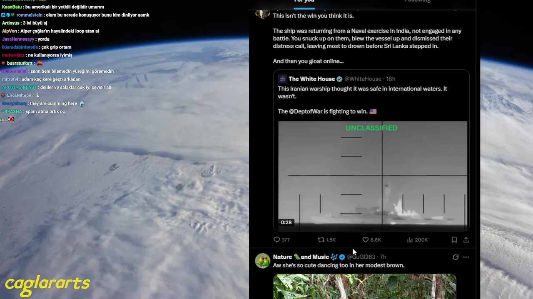Repost the tweet with 1.5K reposts

pyautogui.click(x=321, y=240)
